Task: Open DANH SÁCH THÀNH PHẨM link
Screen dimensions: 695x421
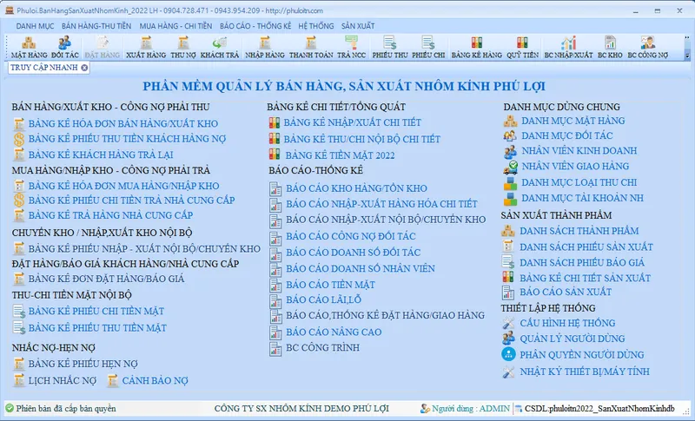Action: (x=579, y=231)
